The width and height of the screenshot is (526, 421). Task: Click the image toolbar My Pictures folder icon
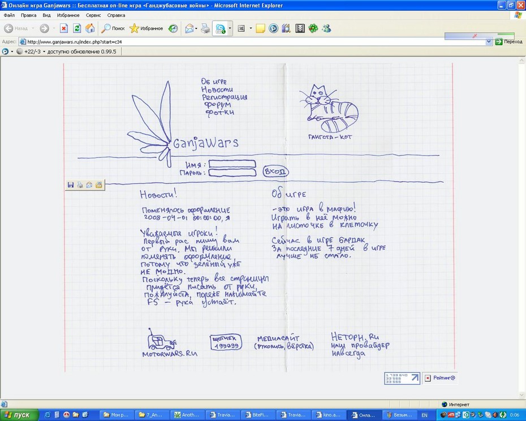(x=98, y=185)
